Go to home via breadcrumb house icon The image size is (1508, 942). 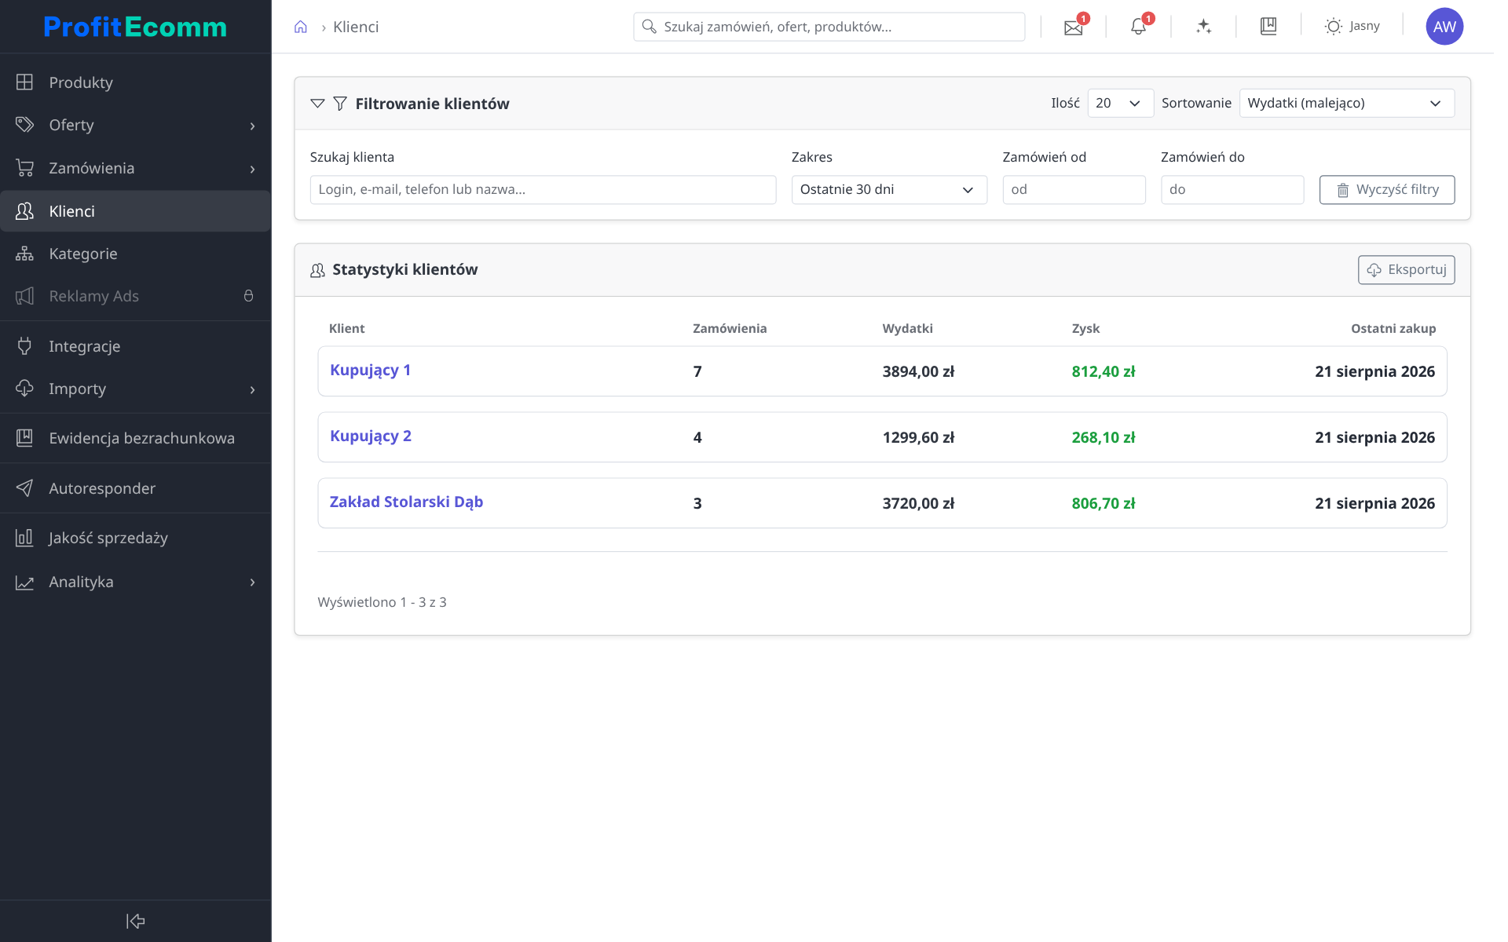point(301,27)
